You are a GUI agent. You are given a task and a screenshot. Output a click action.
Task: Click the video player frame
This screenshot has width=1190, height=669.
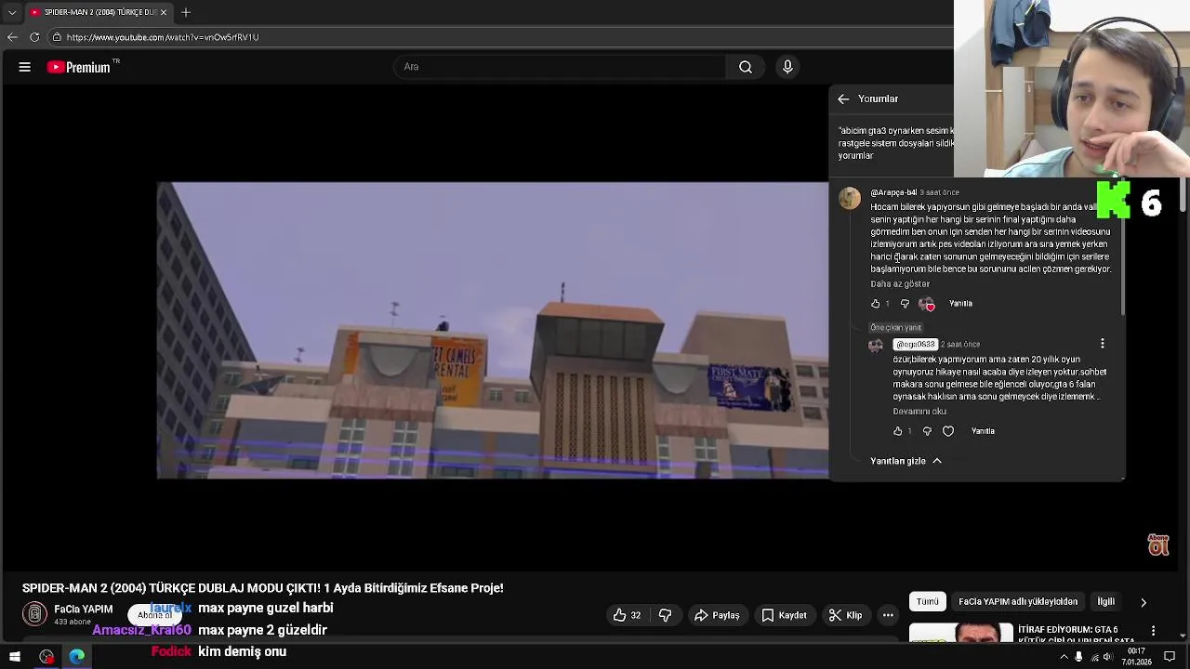493,330
